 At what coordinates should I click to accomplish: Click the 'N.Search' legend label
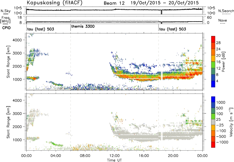click(x=226, y=11)
